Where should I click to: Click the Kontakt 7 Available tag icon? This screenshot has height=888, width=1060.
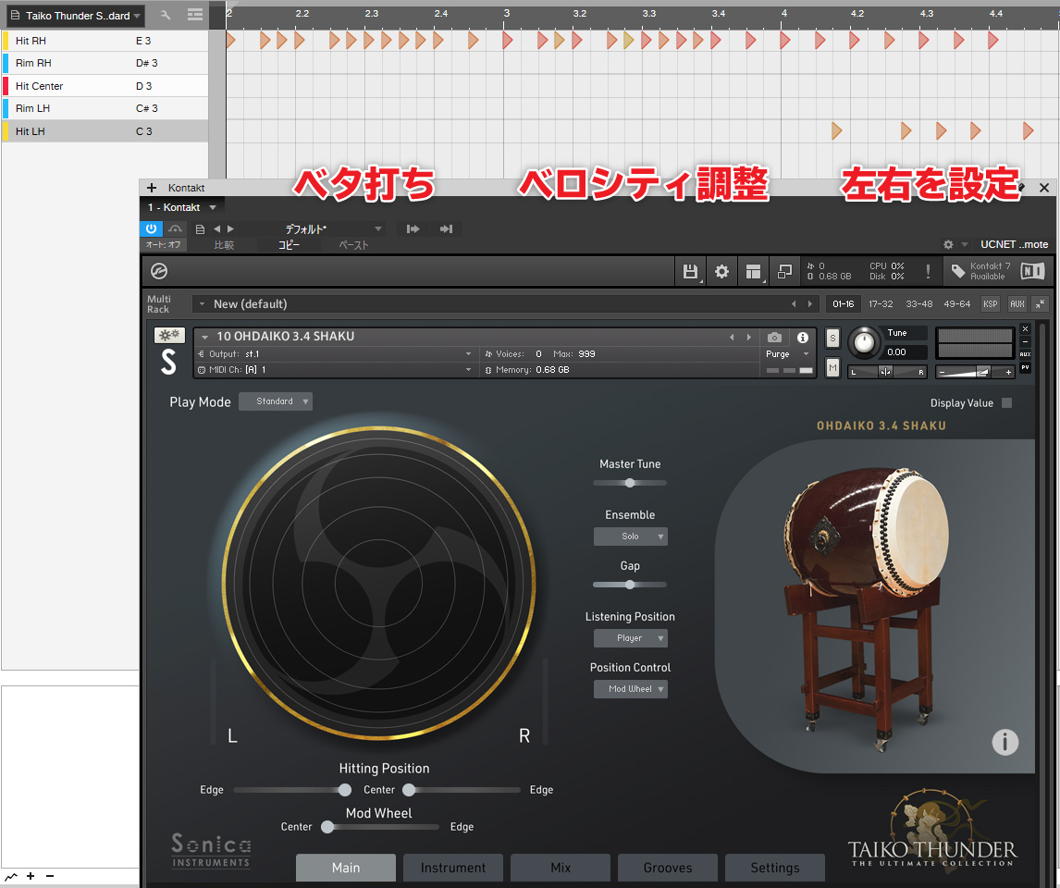coord(958,272)
